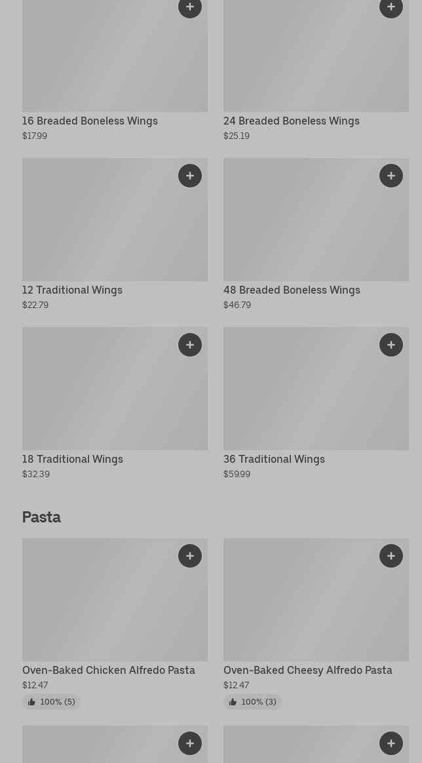Add Oven-Baked Chicken Alfredo Pasta to cart
The width and height of the screenshot is (422, 763).
[x=190, y=556]
